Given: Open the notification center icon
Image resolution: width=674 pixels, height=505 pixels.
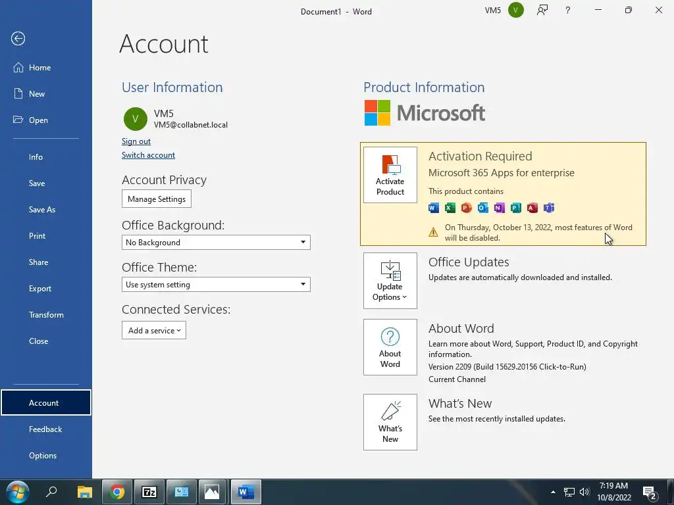Looking at the screenshot, I should (649, 493).
